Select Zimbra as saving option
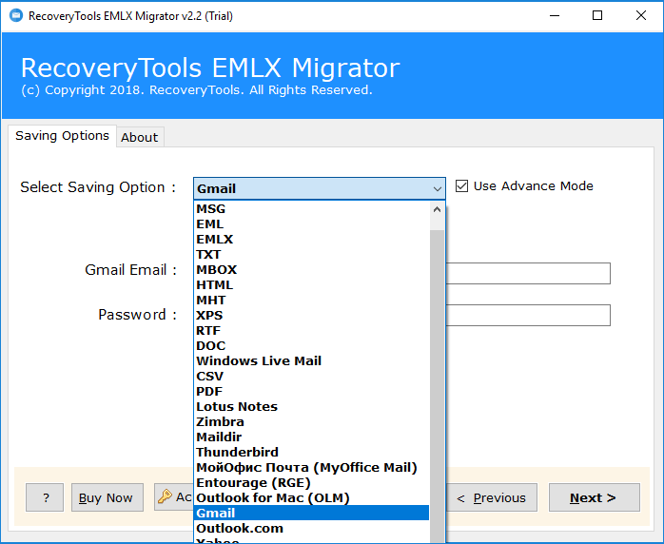 pyautogui.click(x=312, y=422)
